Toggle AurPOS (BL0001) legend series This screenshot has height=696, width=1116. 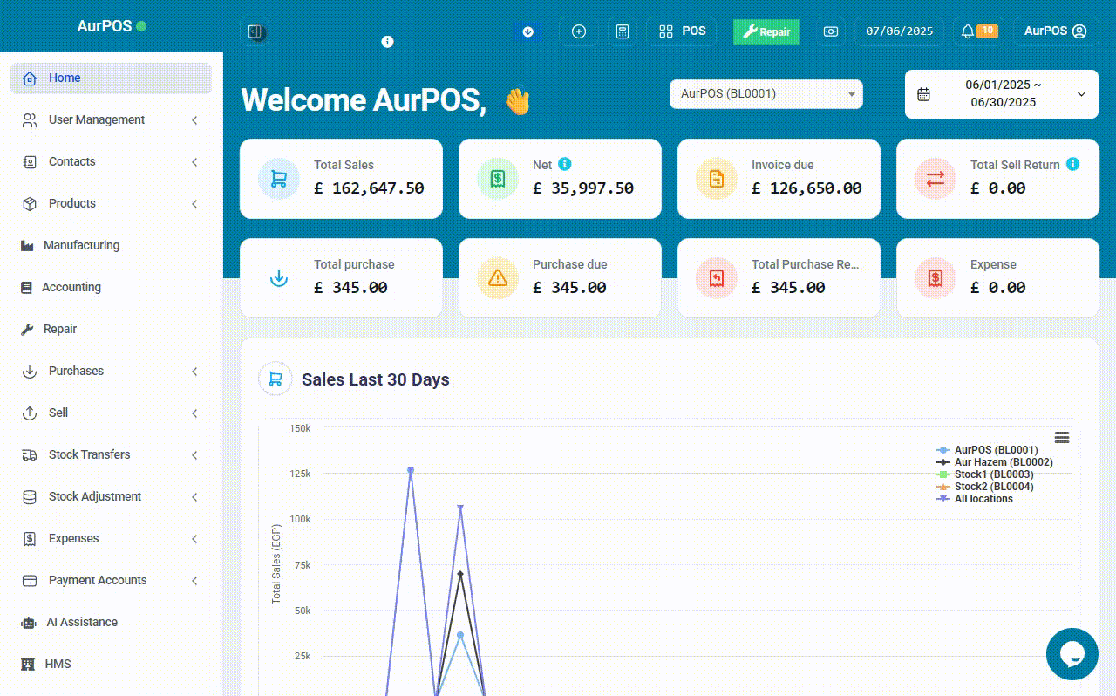(987, 450)
